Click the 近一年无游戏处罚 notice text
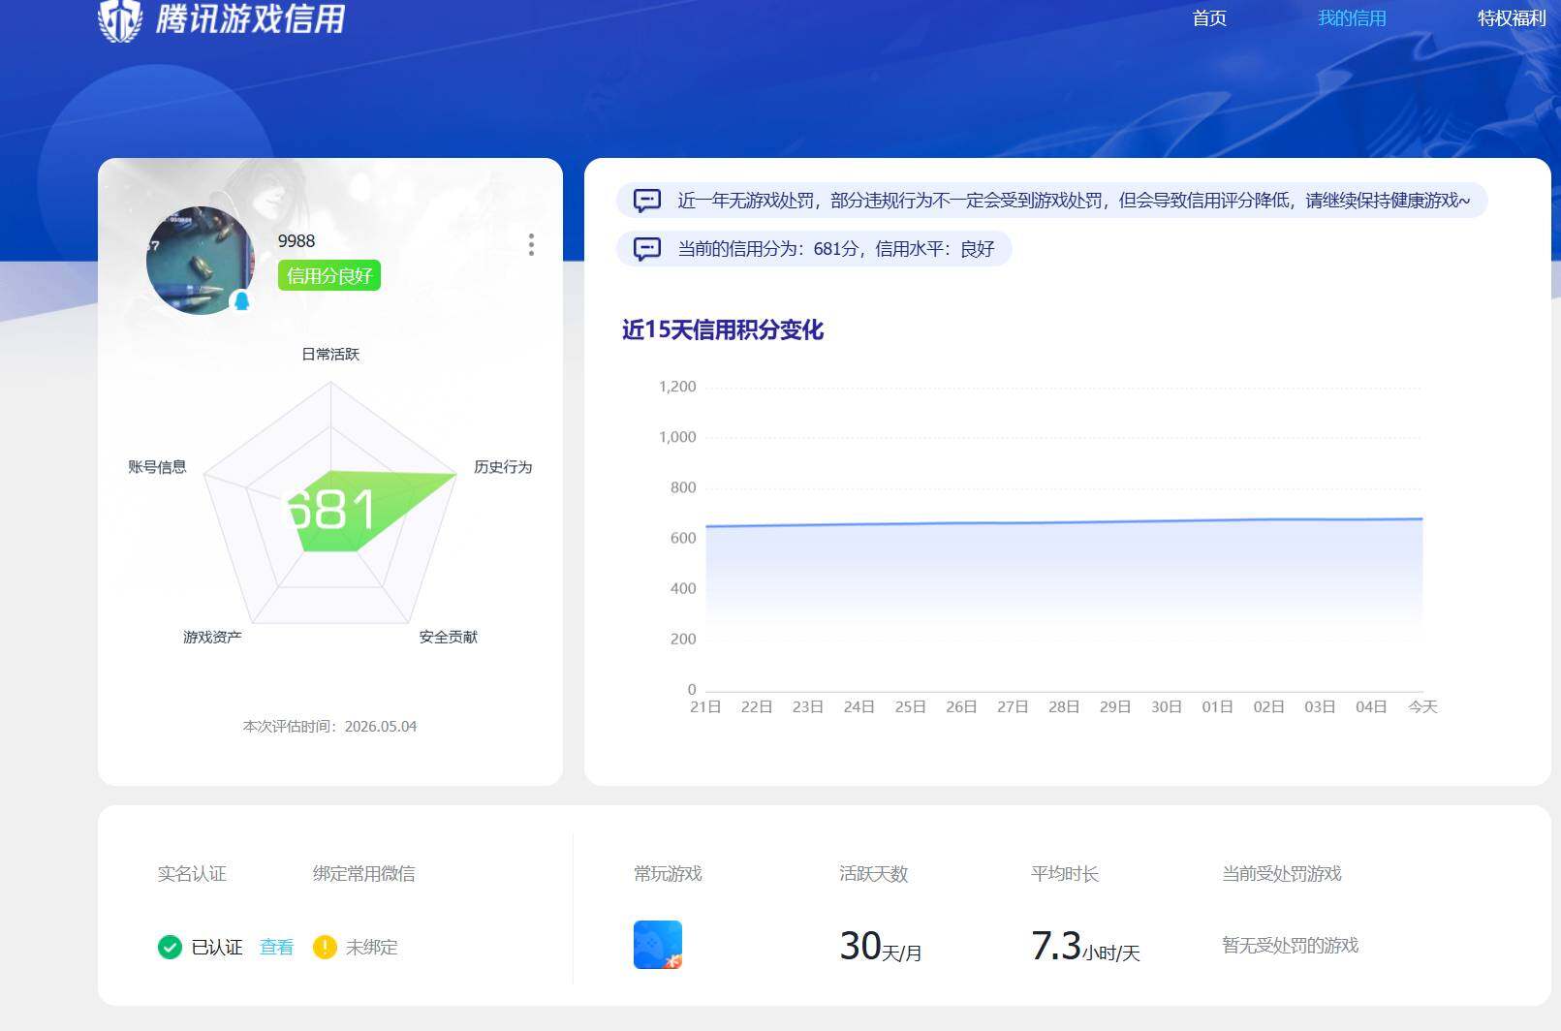1561x1031 pixels. pyautogui.click(x=1074, y=201)
